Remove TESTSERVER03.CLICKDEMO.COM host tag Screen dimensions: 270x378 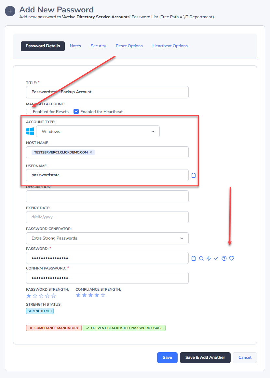click(91, 153)
